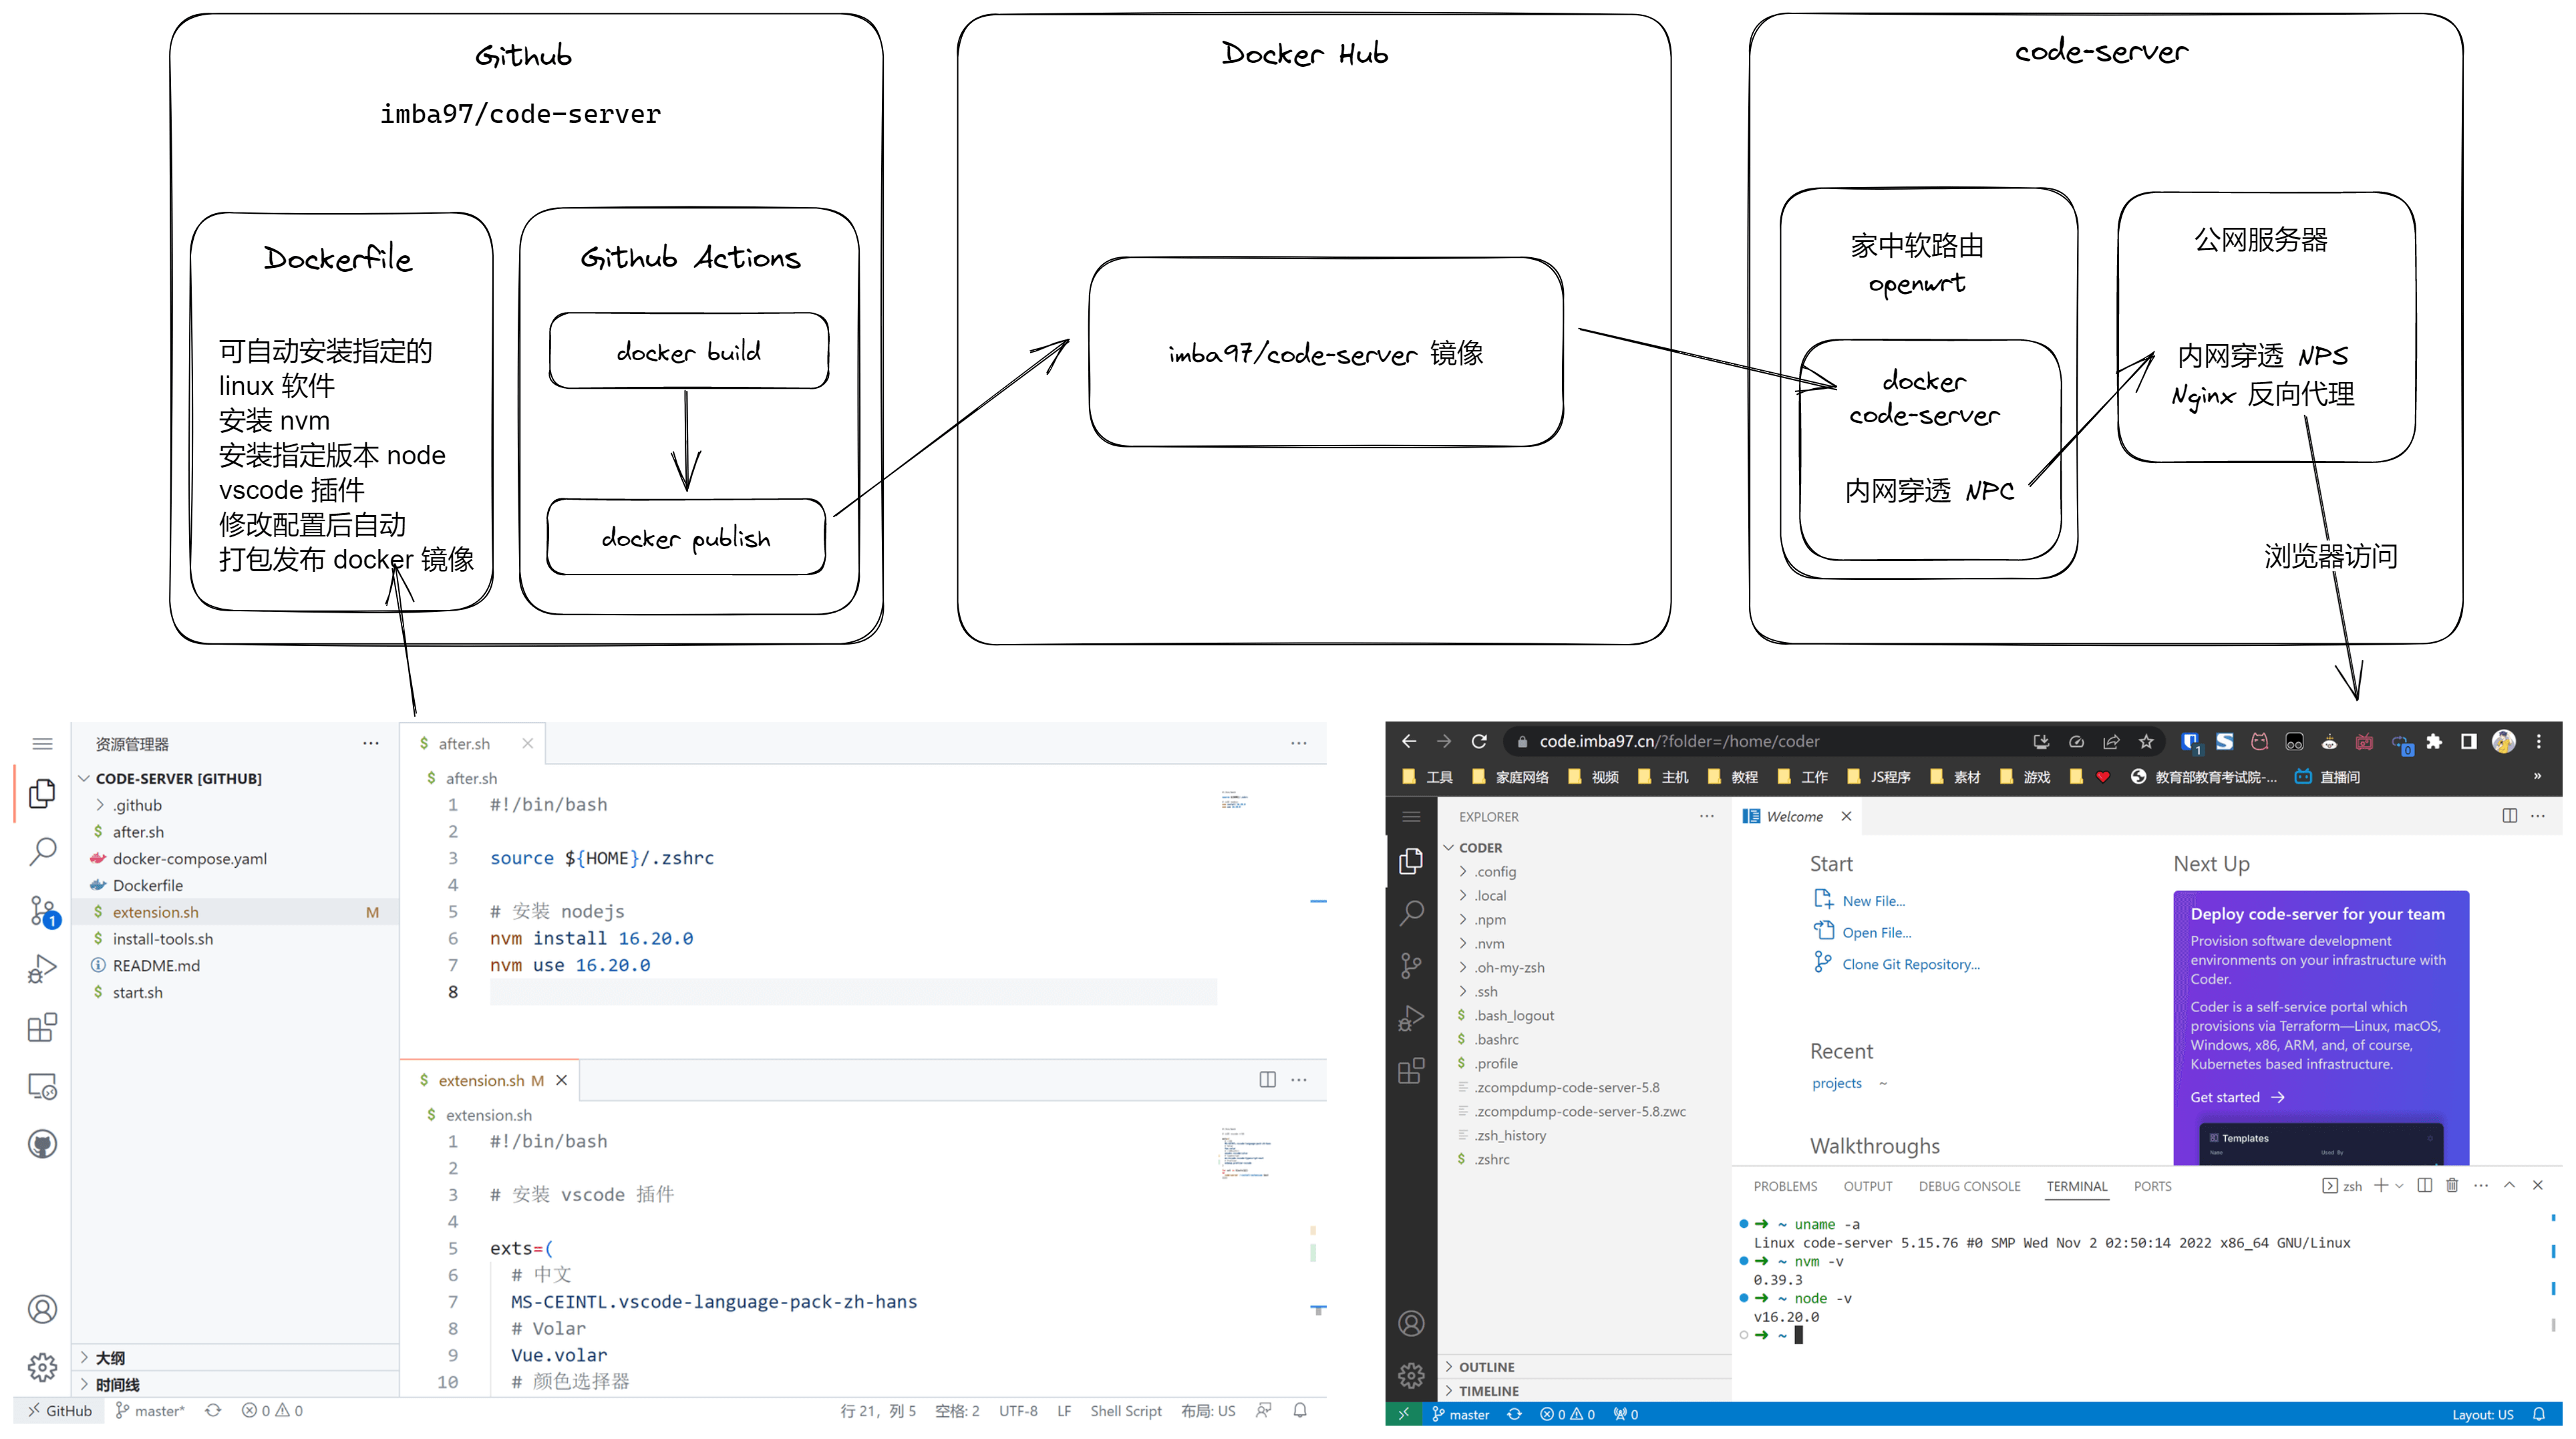Open Search view in left VS Code sidebar
Image resolution: width=2576 pixels, height=1439 pixels.
(42, 852)
